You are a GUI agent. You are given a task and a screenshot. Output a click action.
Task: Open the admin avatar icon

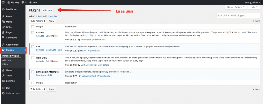point(260,2)
